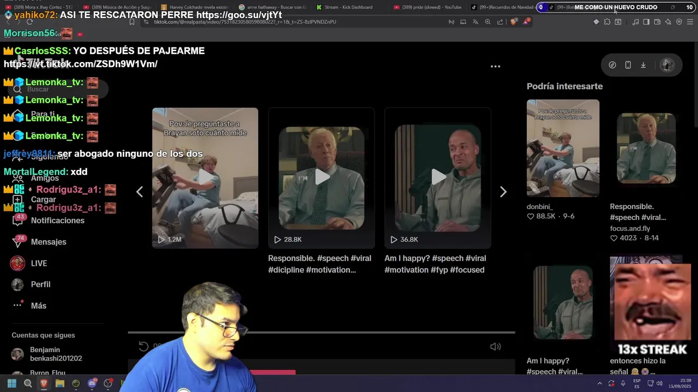Show previous videos with left arrow
This screenshot has height=392, width=698.
140,192
